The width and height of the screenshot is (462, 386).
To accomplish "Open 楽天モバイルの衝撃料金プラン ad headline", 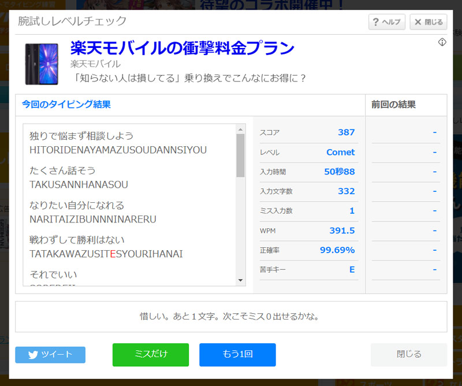I will (x=182, y=48).
